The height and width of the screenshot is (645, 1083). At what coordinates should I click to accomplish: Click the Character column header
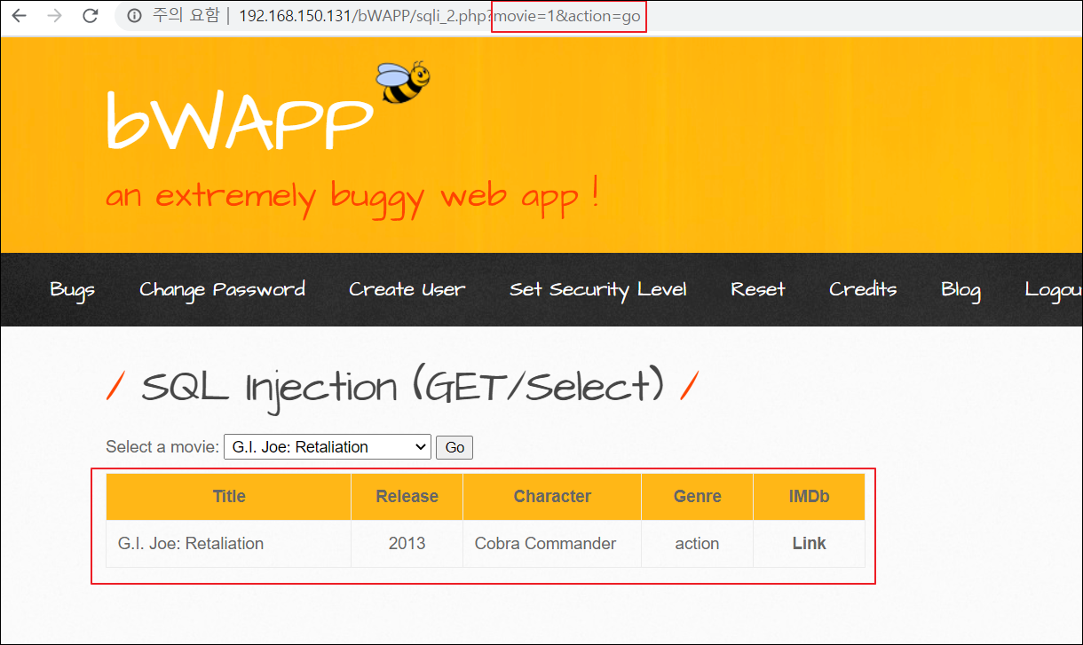[552, 497]
